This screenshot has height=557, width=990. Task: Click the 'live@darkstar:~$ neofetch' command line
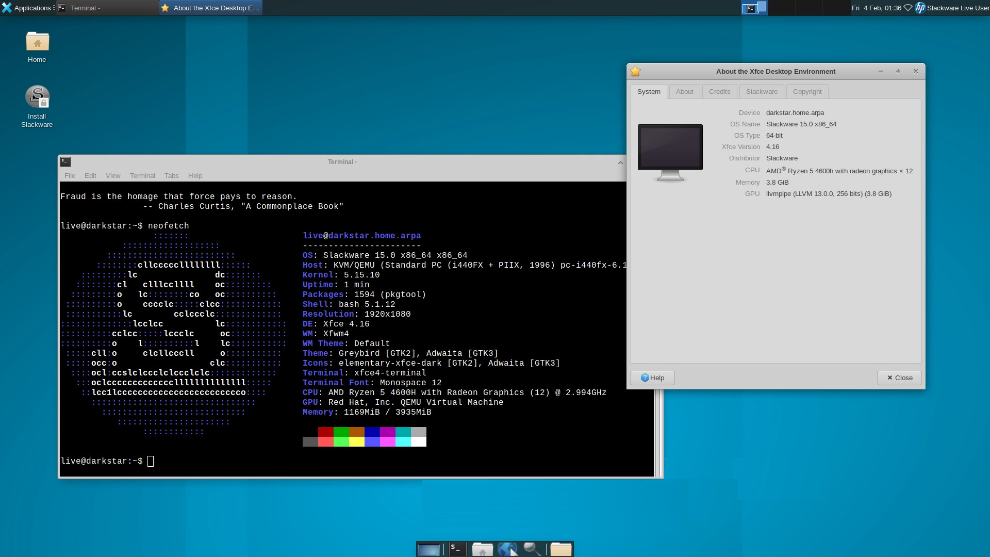click(x=125, y=226)
